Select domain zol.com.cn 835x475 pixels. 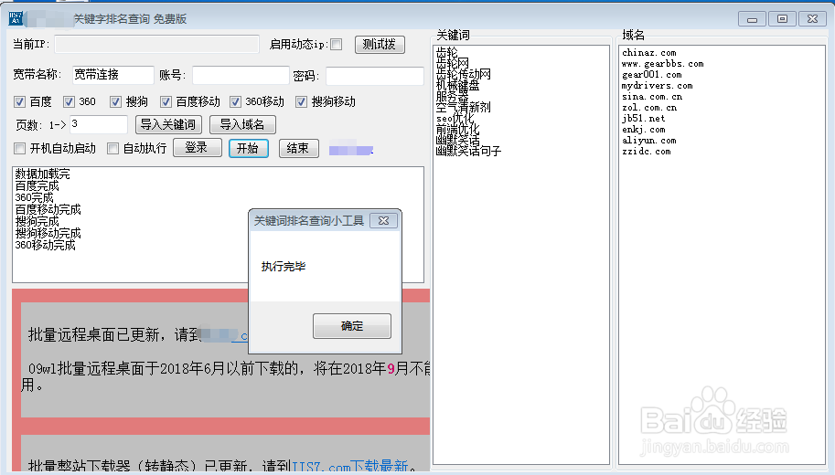(649, 108)
